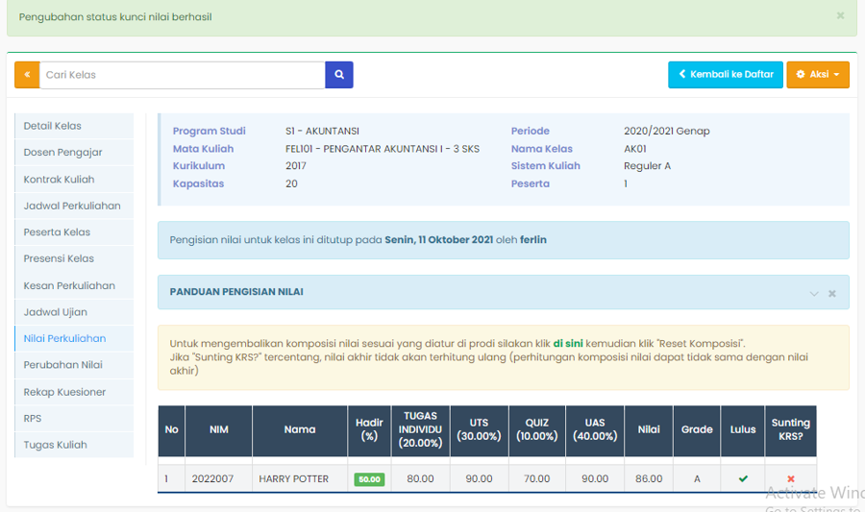Click the blue search magnifier button
Viewport: 865px width, 512px height.
point(339,75)
